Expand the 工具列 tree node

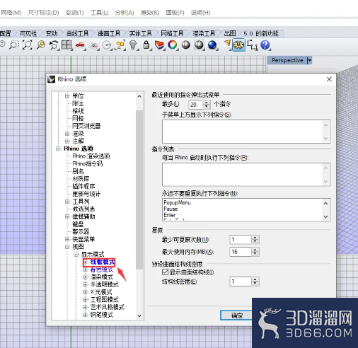(67, 202)
